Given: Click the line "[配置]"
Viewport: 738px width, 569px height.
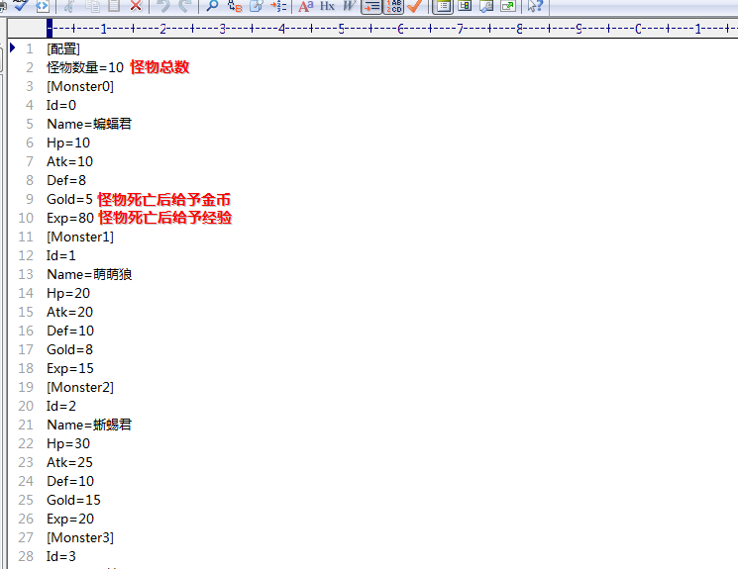Looking at the screenshot, I should pyautogui.click(x=63, y=48).
